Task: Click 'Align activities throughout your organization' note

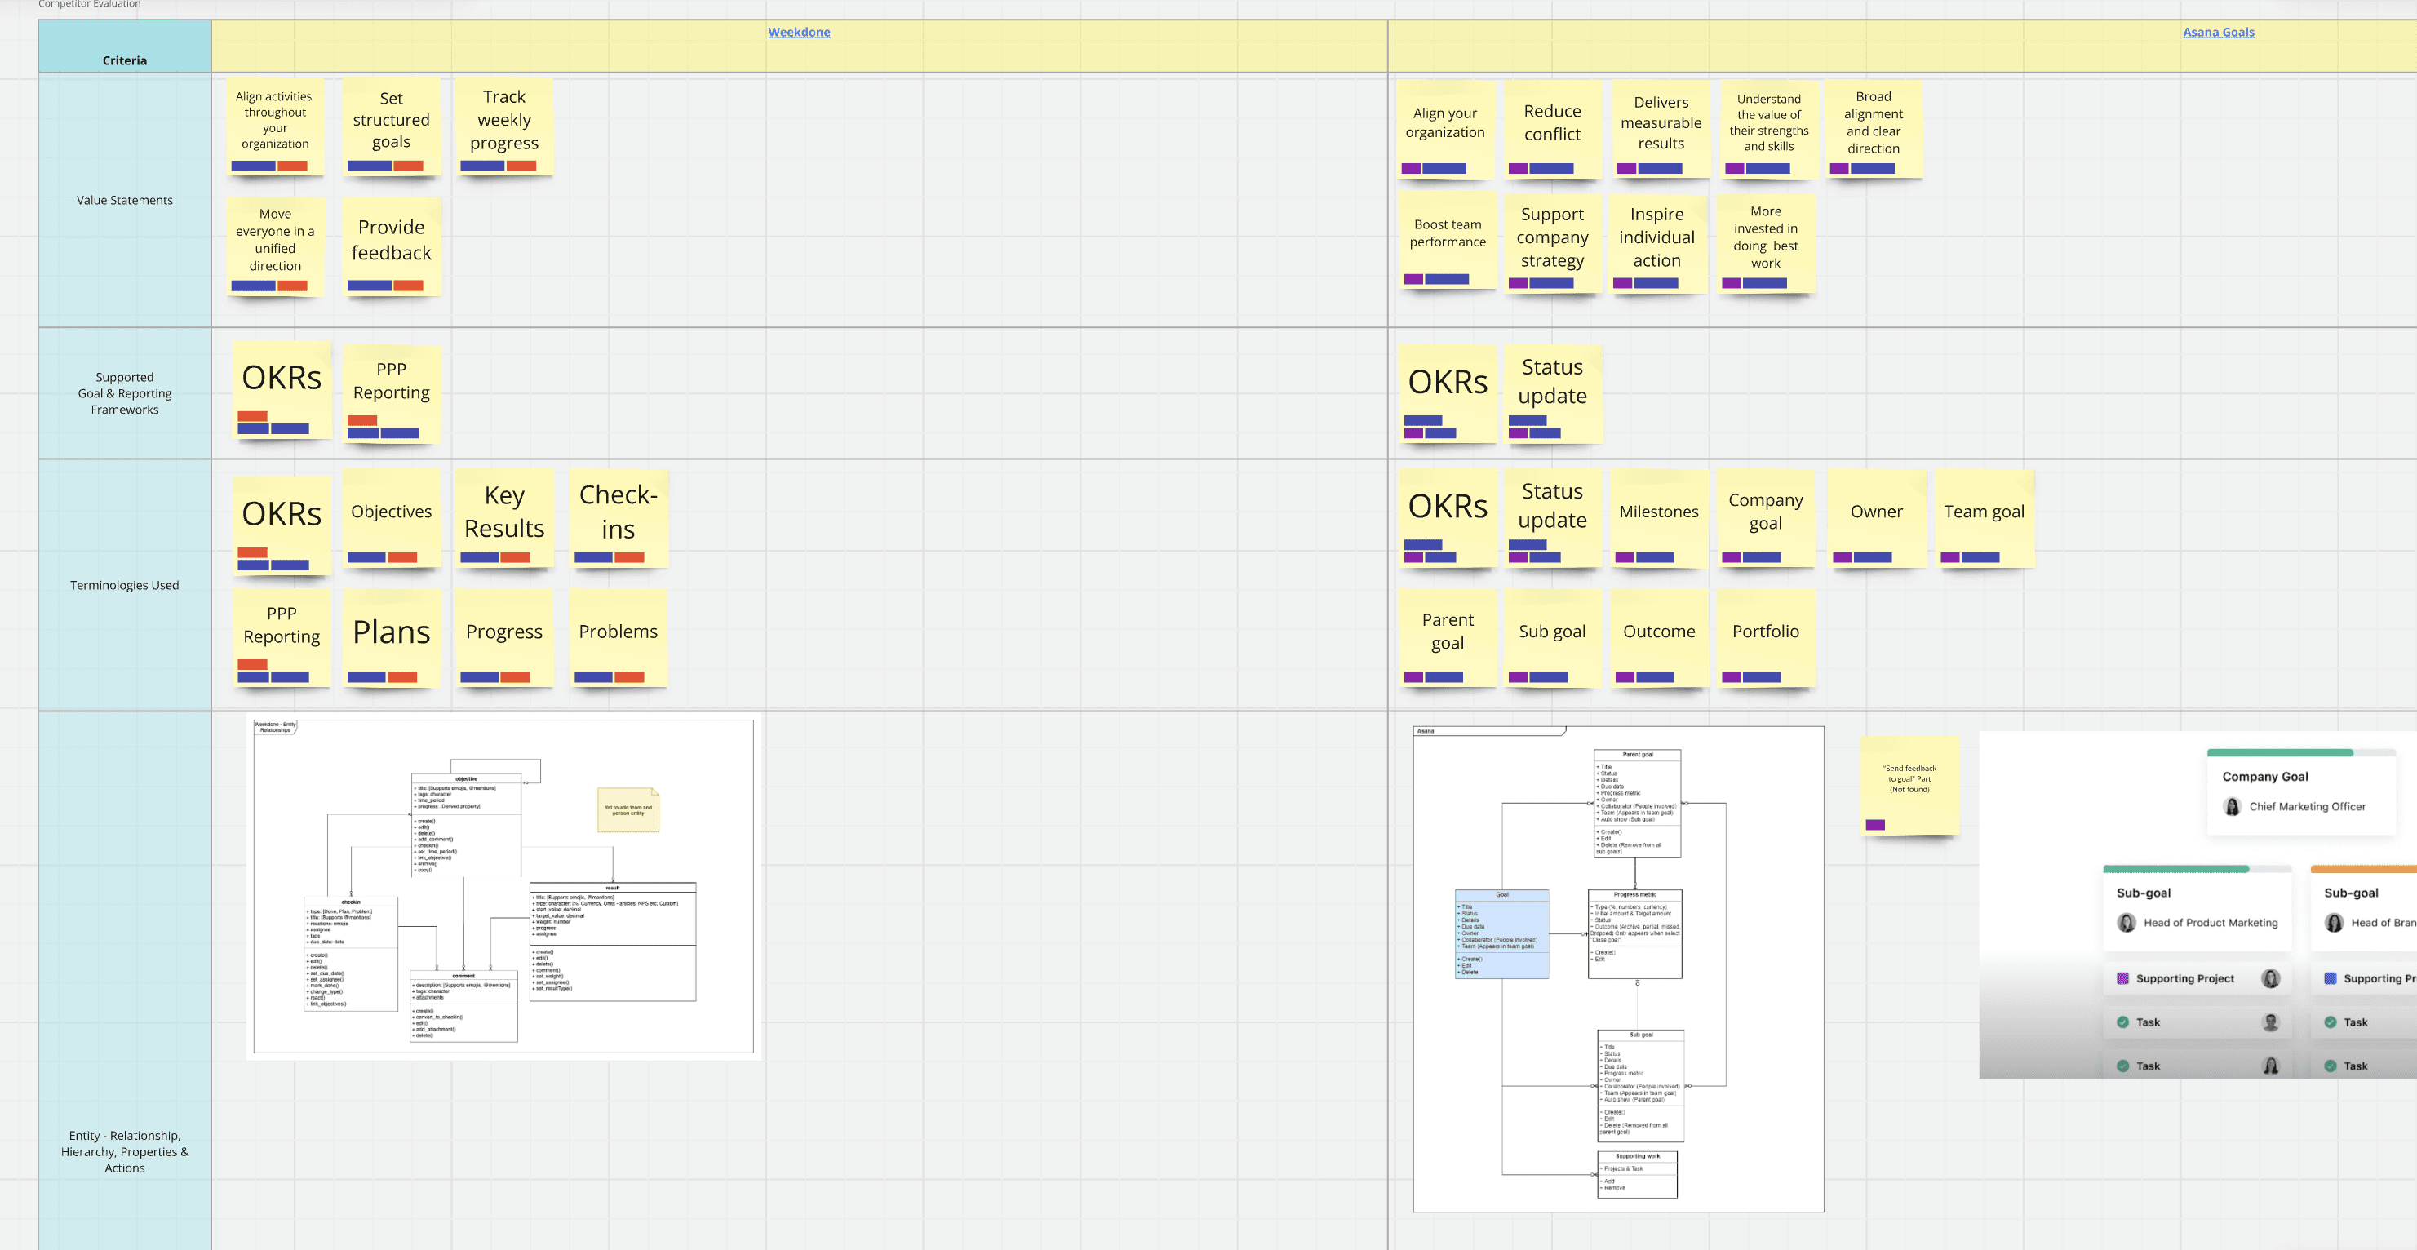Action: (275, 126)
